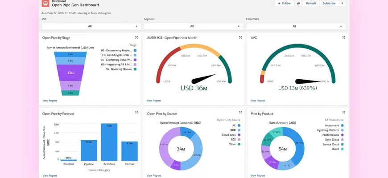
Task: Open the Close Date filter dropdown
Action: 296,26
